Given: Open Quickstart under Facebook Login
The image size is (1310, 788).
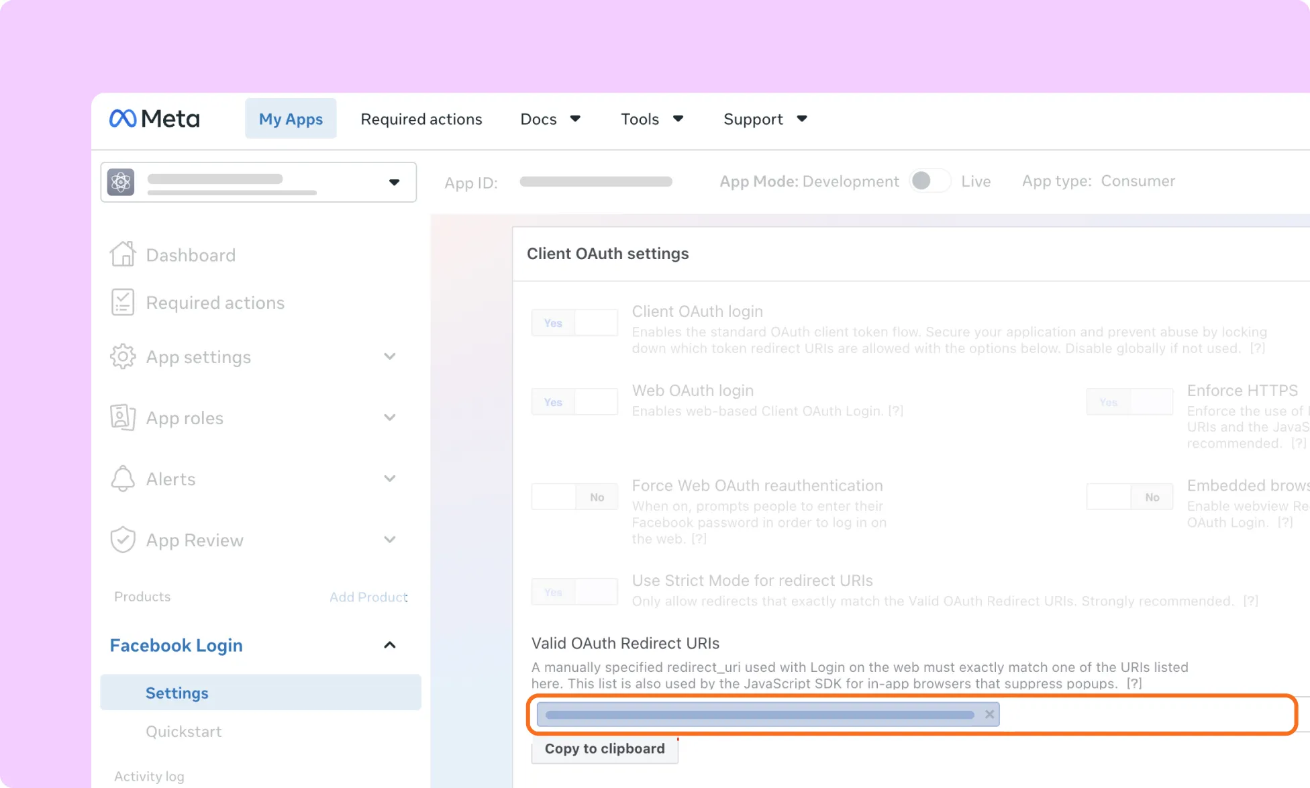Looking at the screenshot, I should [x=184, y=732].
